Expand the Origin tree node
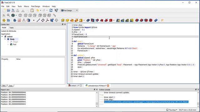This screenshot has width=200, height=112. pos(8,42)
